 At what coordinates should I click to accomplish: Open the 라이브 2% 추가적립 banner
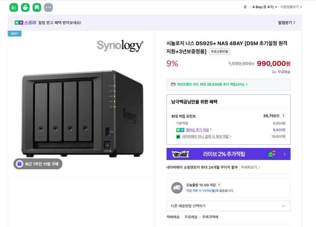229,154
